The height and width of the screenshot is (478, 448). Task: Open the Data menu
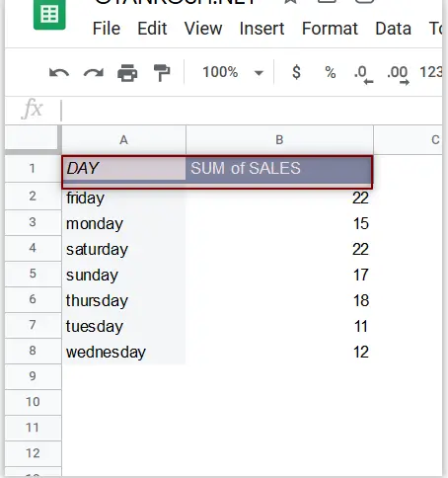coord(393,29)
